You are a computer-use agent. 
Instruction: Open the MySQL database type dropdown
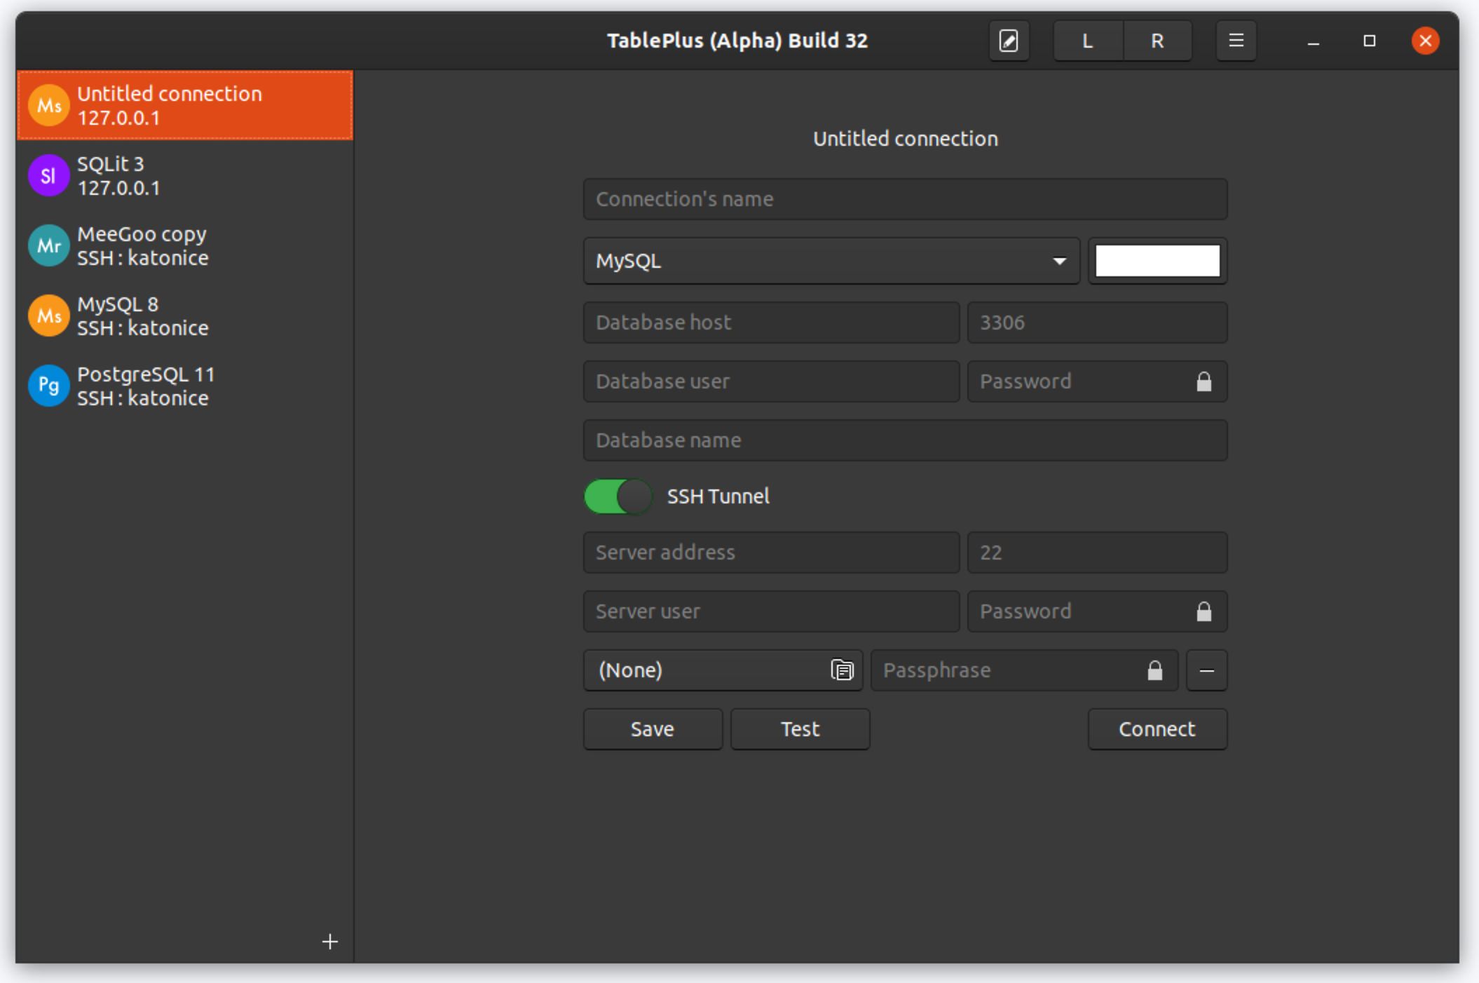pyautogui.click(x=831, y=261)
